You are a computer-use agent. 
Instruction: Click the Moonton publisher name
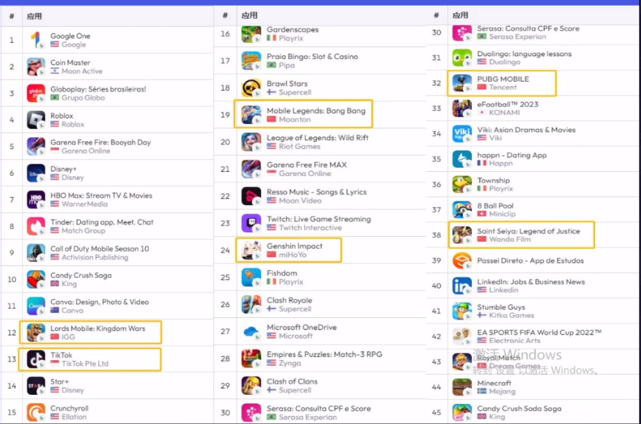click(x=295, y=119)
